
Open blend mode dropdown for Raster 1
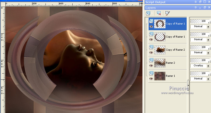[x=208, y=79]
